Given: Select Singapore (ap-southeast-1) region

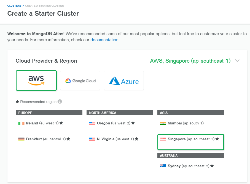Looking at the screenshot, I should tap(191, 142).
